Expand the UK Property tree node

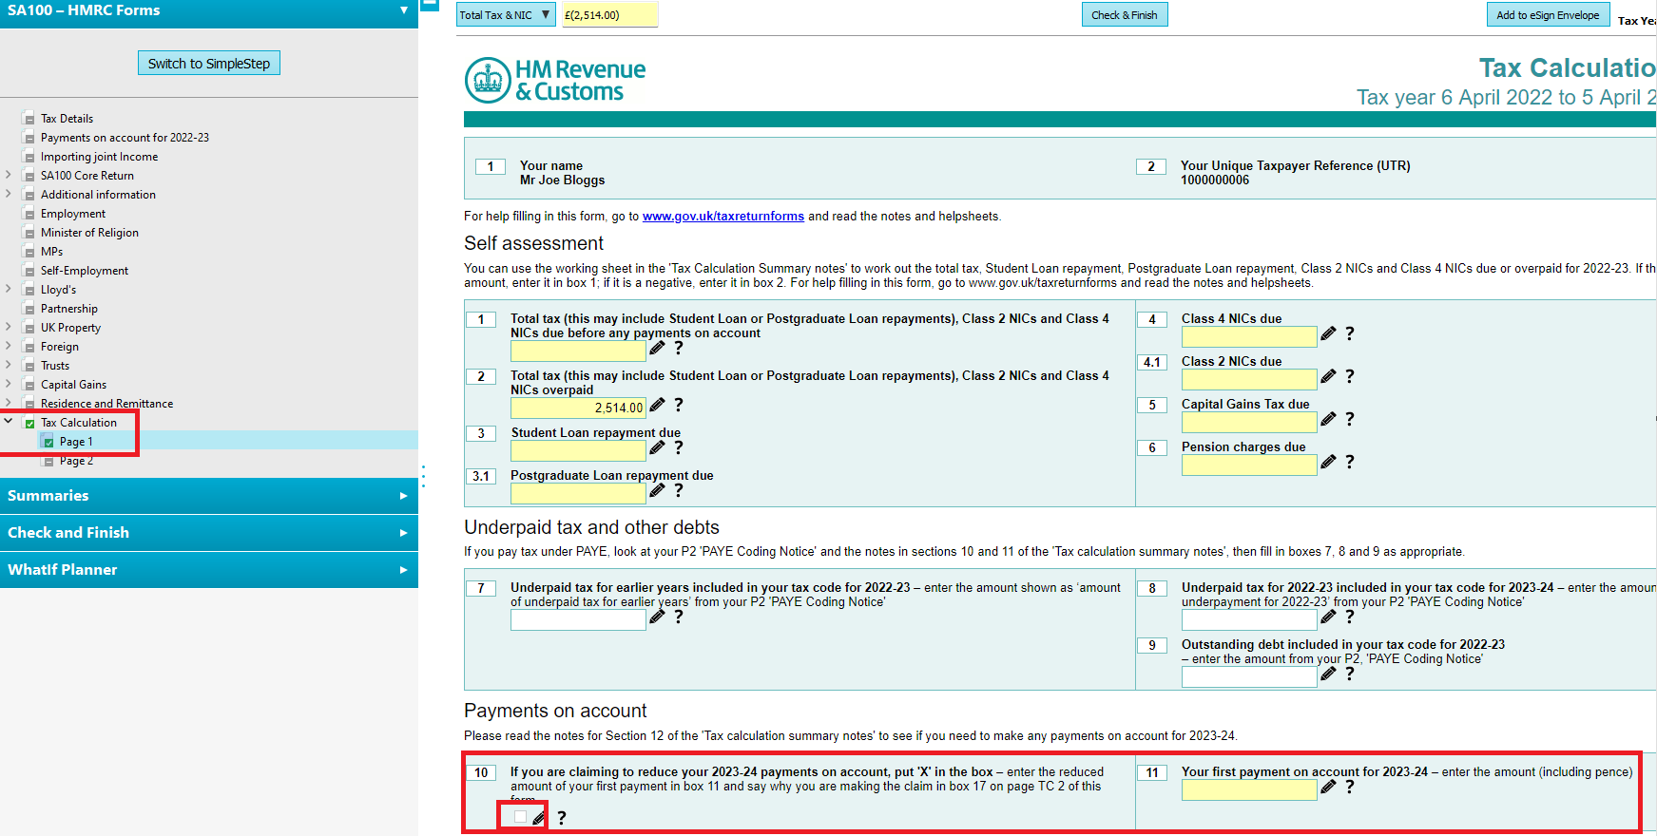[9, 327]
